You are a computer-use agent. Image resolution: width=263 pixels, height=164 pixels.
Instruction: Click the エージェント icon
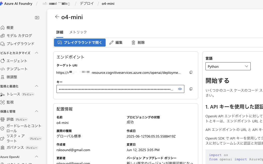pos(3,61)
